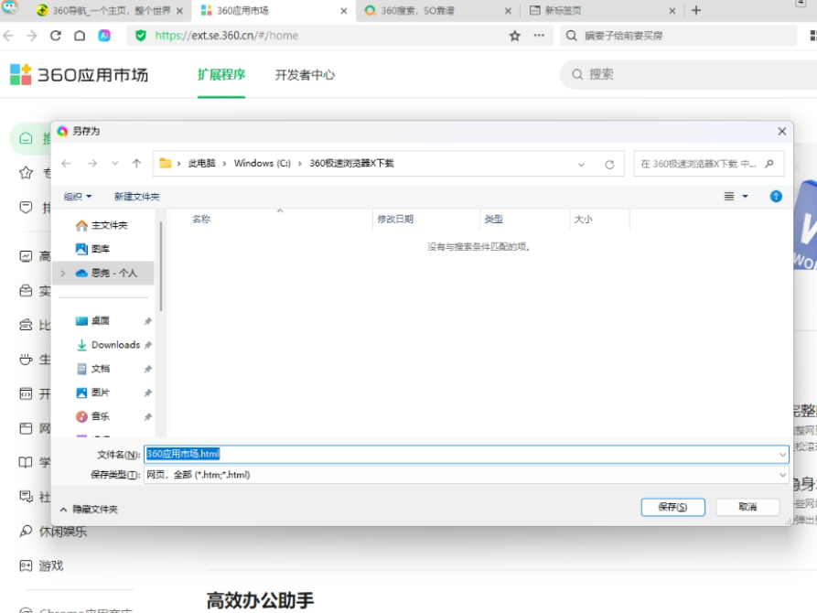
Task: Sort files by 名称 column header
Action: [201, 219]
